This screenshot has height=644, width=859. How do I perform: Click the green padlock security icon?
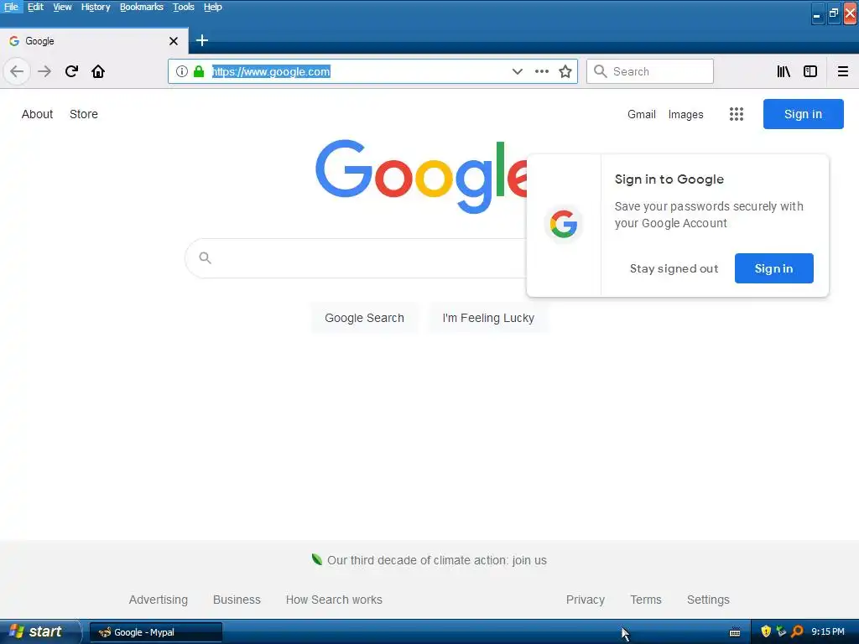coord(199,72)
